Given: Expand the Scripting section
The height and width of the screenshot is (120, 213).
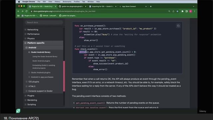Looking at the screenshot, I should click(25, 104).
